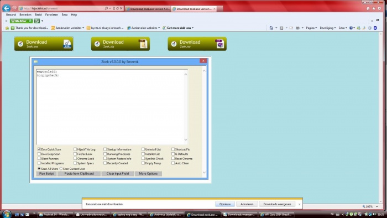This screenshot has height=218, width=387.
Task: Enable the HijackThis Log checkbox
Action: pos(75,149)
